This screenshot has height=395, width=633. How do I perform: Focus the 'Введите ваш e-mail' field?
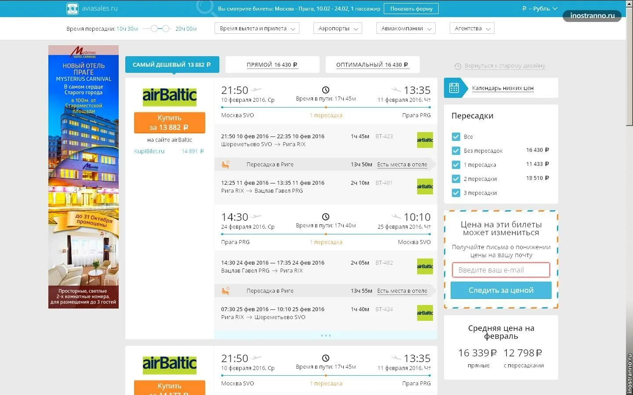pyautogui.click(x=501, y=270)
